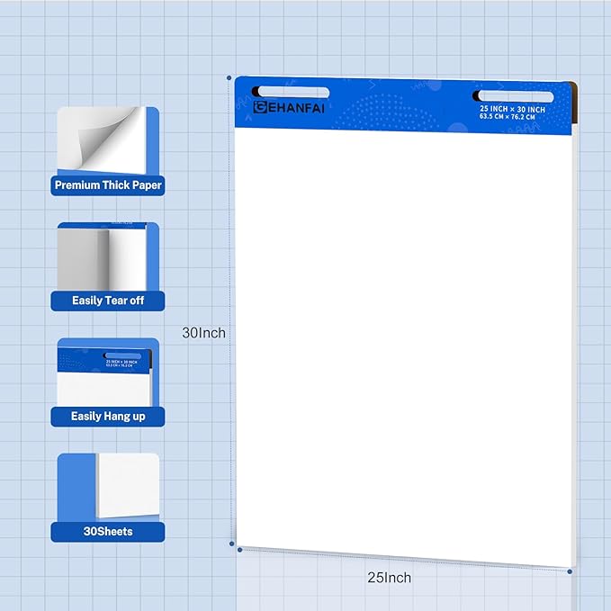
Task: Click the stacked sheets thumbnail above 30Sheets
Action: tap(108, 488)
